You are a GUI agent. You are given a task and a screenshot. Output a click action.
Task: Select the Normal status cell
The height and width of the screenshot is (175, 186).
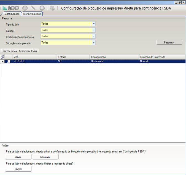click(x=162, y=61)
